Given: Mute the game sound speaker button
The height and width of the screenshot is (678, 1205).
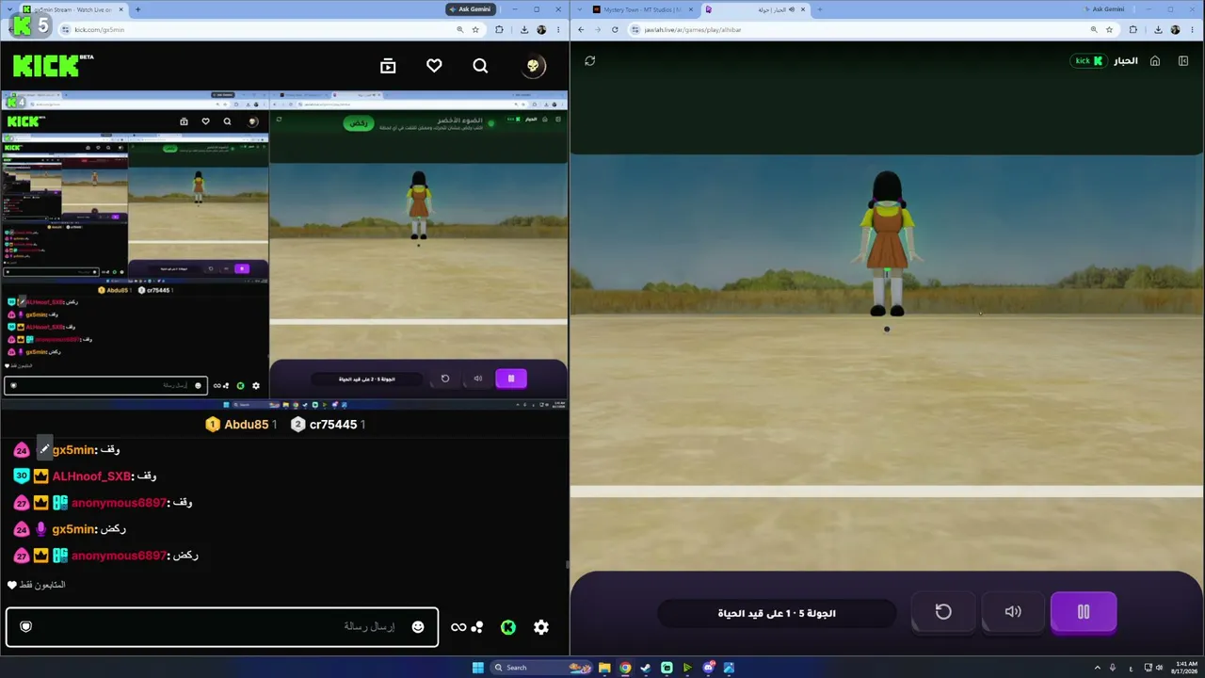Looking at the screenshot, I should coord(1013,612).
